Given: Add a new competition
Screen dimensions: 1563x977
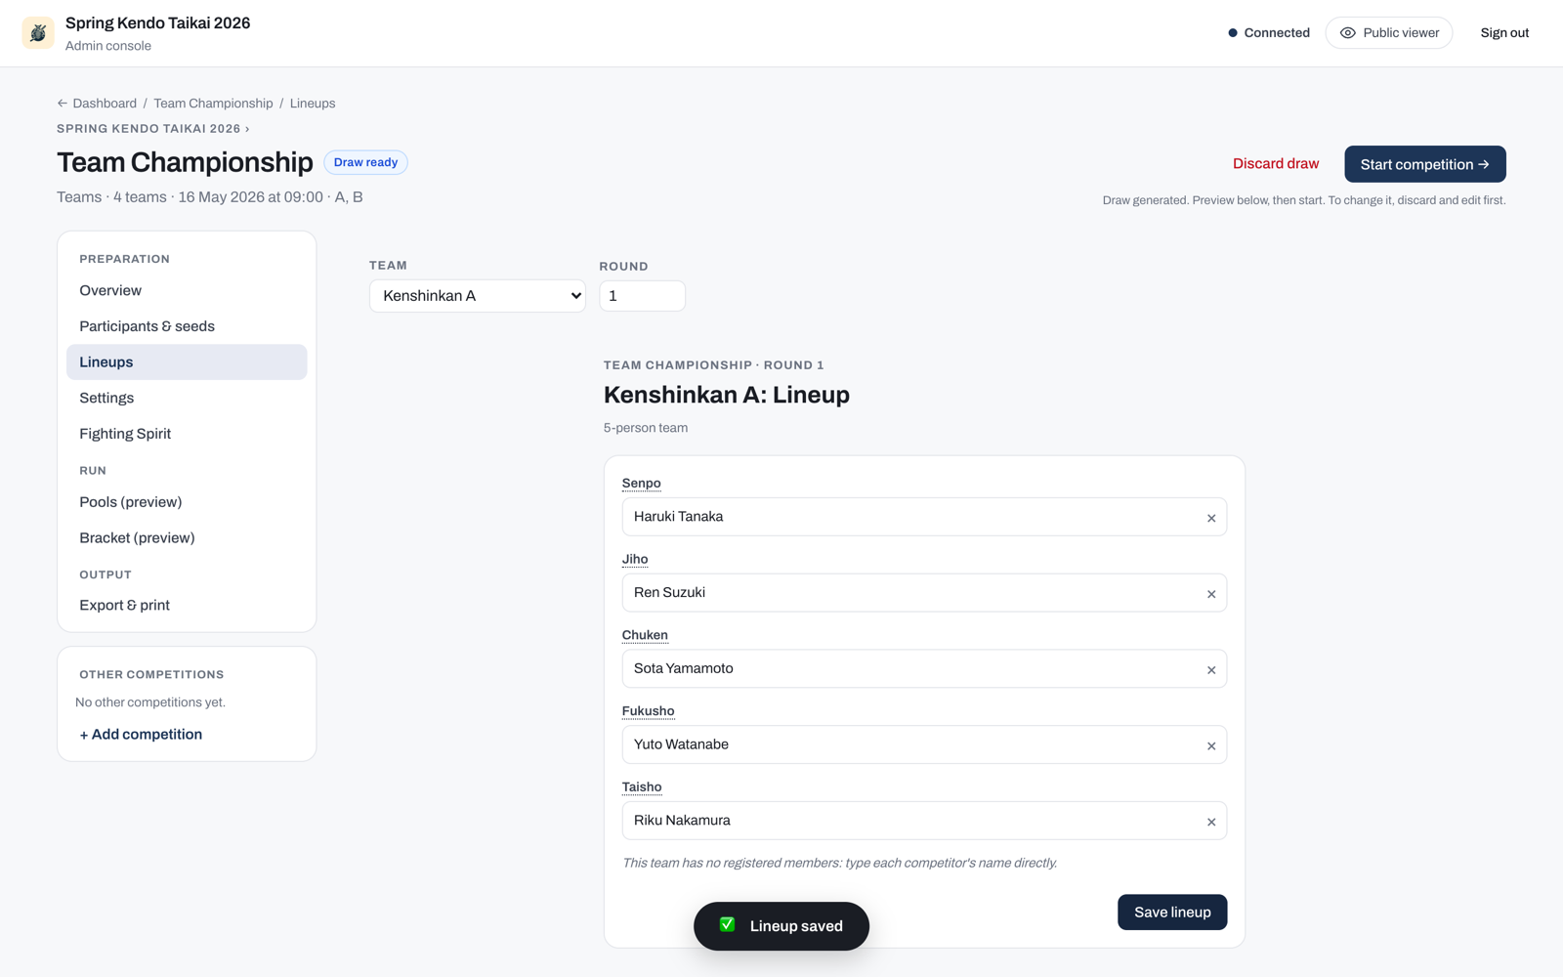Looking at the screenshot, I should pos(141,735).
